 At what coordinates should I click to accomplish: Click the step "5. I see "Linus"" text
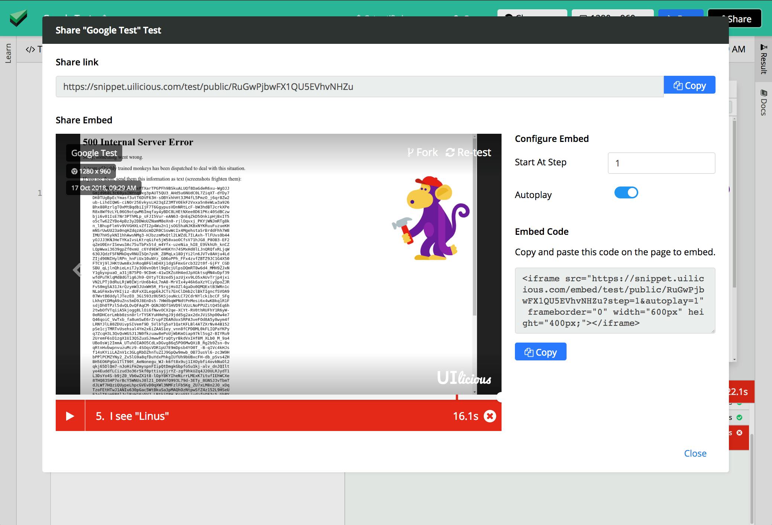click(x=132, y=416)
